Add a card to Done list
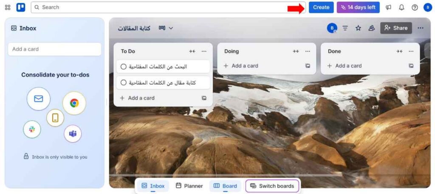435x194 pixels. (x=345, y=66)
